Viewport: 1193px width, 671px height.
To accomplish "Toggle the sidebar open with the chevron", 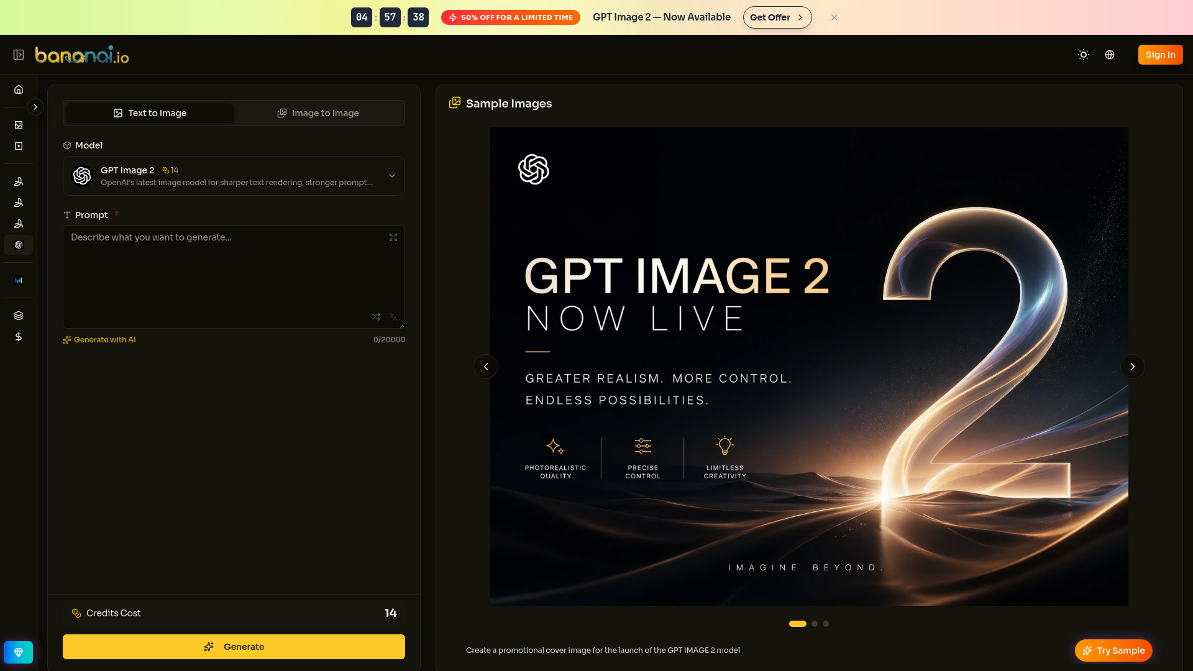I will click(35, 107).
